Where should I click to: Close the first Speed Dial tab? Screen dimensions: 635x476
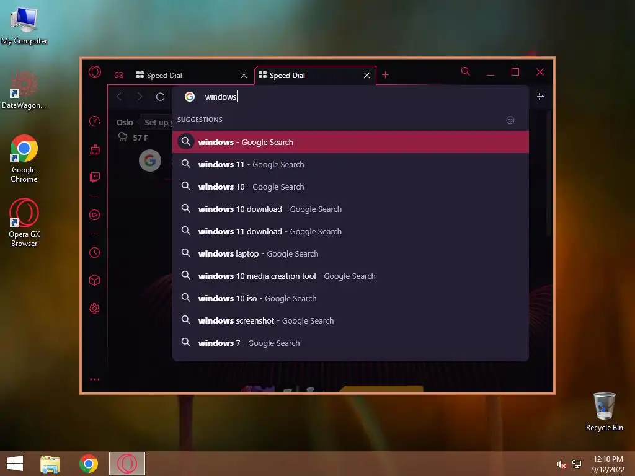[x=244, y=75]
